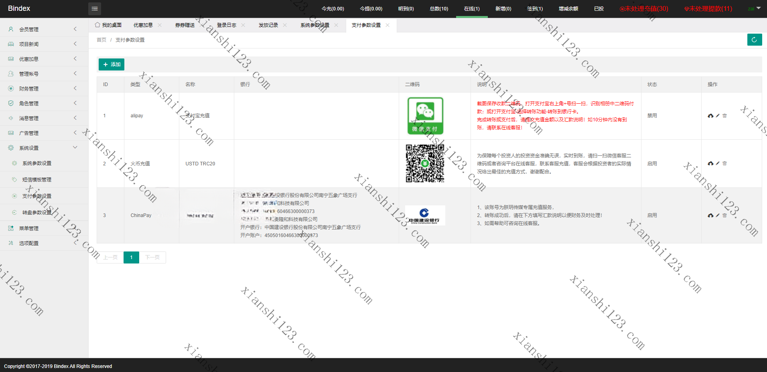Expand the 广告管理 menu

click(44, 133)
